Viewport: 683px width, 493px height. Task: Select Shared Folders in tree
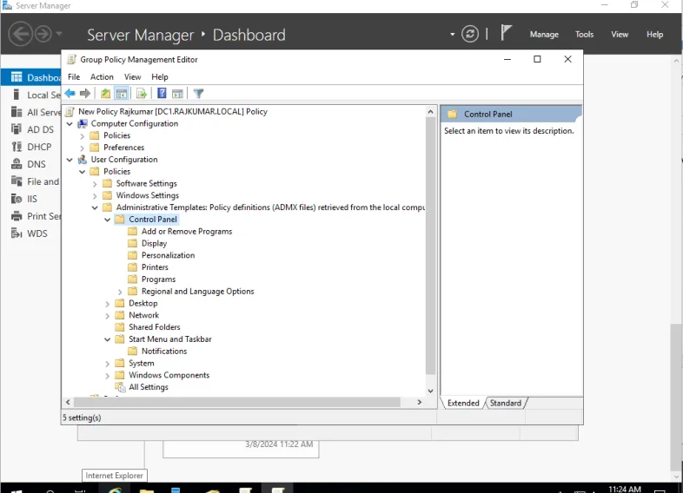[154, 327]
